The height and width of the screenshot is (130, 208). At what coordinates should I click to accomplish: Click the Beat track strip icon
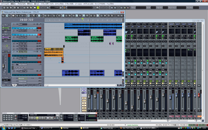17,24
